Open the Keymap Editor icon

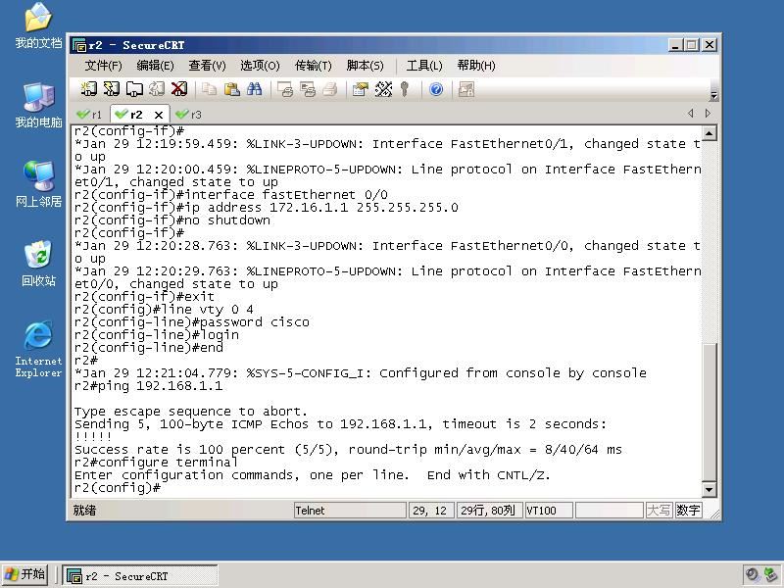(383, 89)
